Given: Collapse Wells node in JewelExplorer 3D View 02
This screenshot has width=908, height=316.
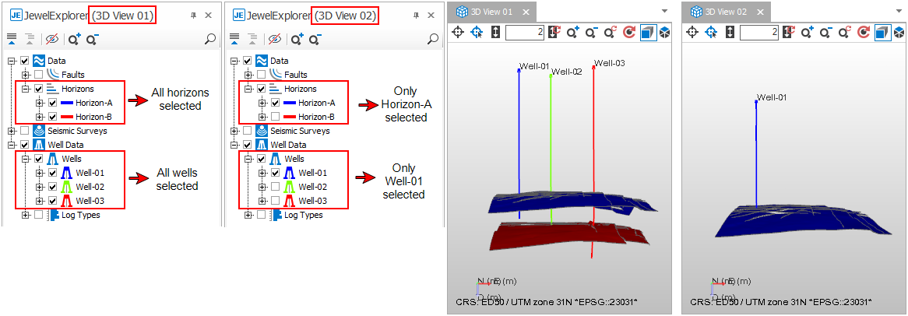Looking at the screenshot, I should click(x=248, y=159).
